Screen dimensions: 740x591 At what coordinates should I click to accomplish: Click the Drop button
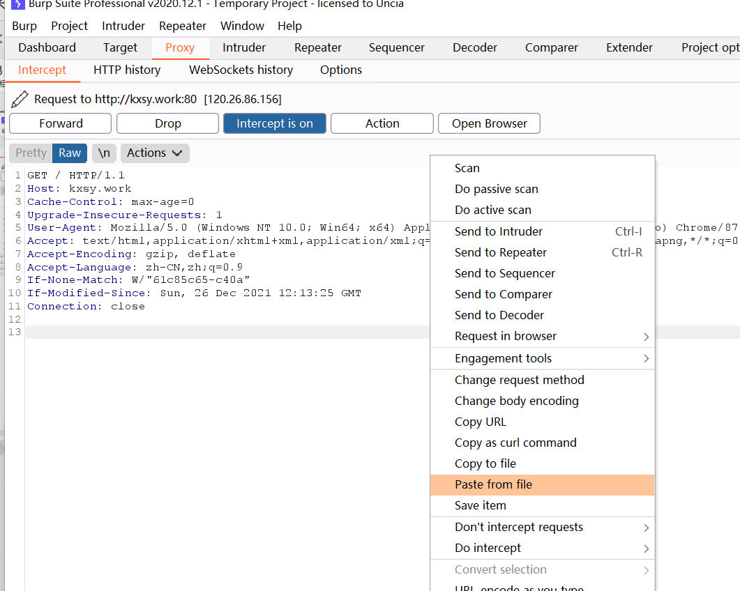[167, 123]
